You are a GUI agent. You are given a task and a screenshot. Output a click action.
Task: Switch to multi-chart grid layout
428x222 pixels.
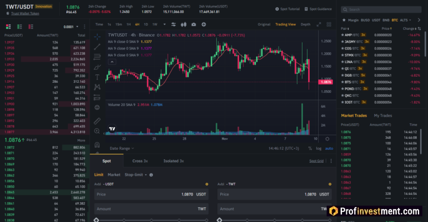point(329,25)
